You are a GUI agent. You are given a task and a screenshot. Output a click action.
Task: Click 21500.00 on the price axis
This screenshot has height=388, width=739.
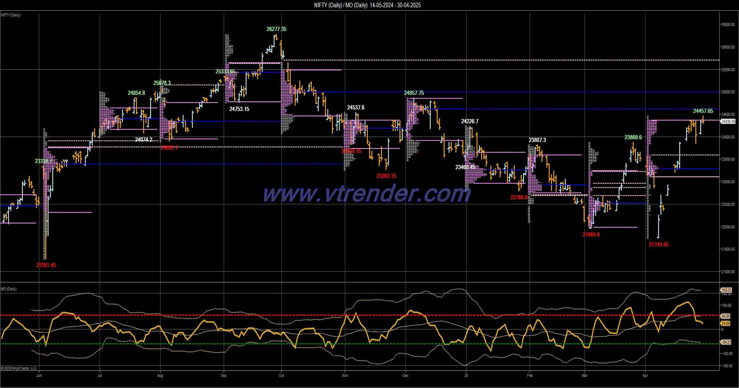click(728, 249)
